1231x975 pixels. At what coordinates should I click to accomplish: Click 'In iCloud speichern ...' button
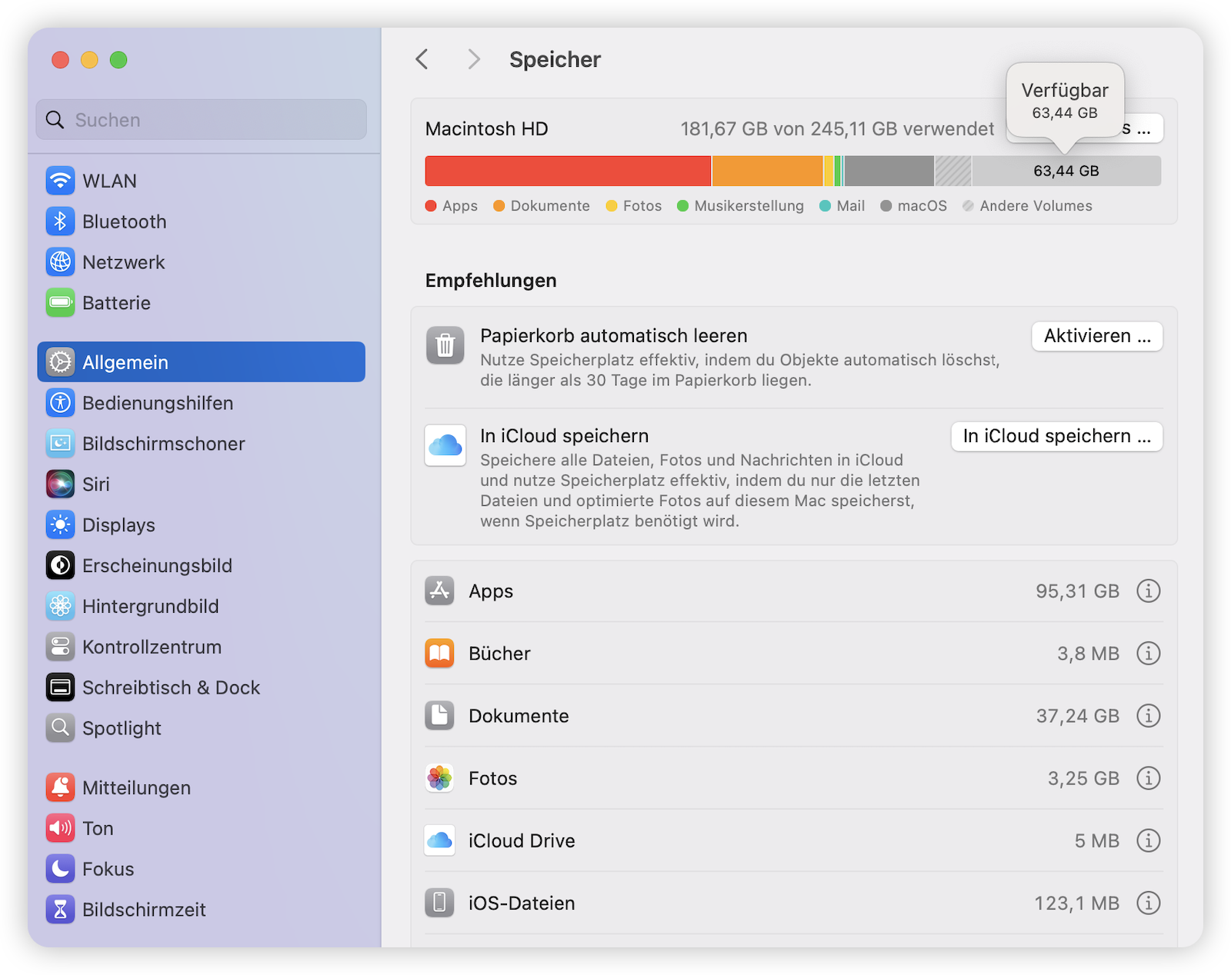(1057, 436)
